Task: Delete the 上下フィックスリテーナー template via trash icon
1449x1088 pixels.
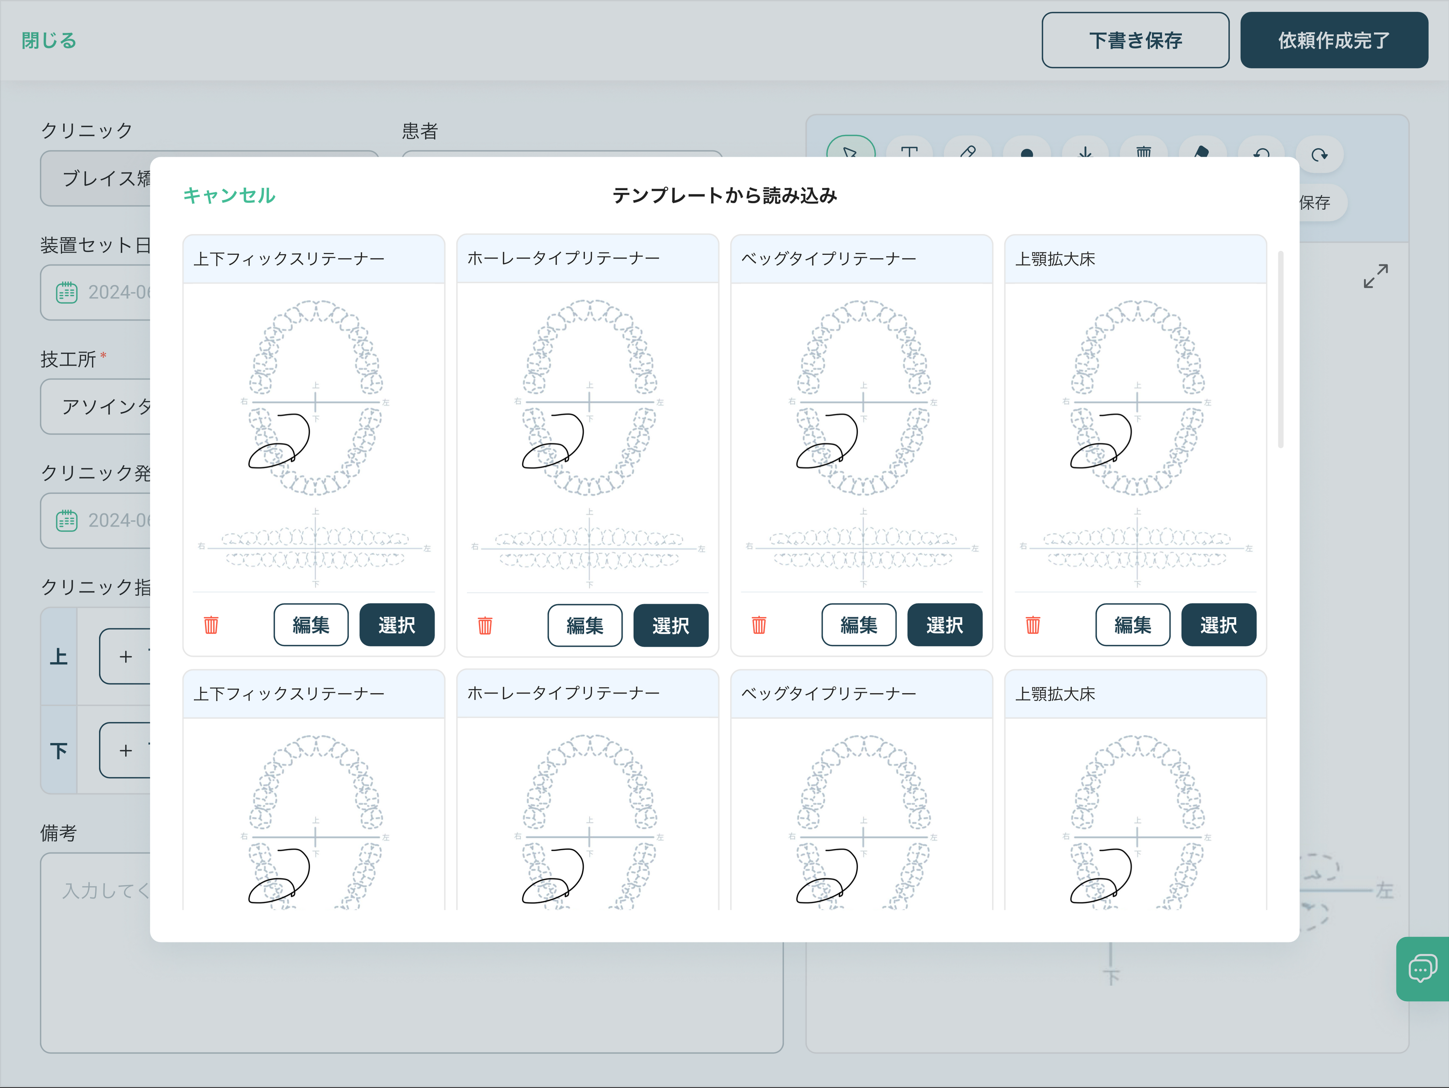Action: point(211,625)
